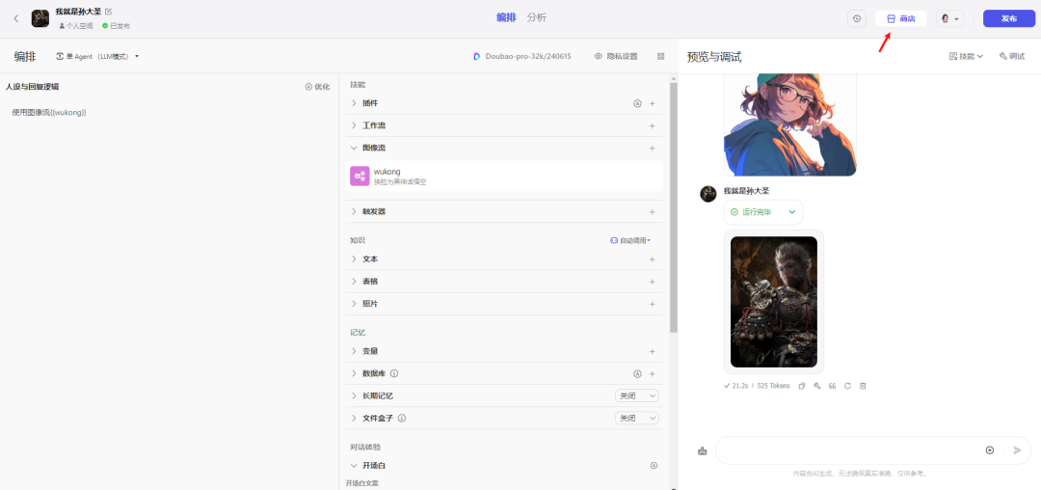Regenerate the reply with the refresh icon
1041x490 pixels.
tap(848, 386)
